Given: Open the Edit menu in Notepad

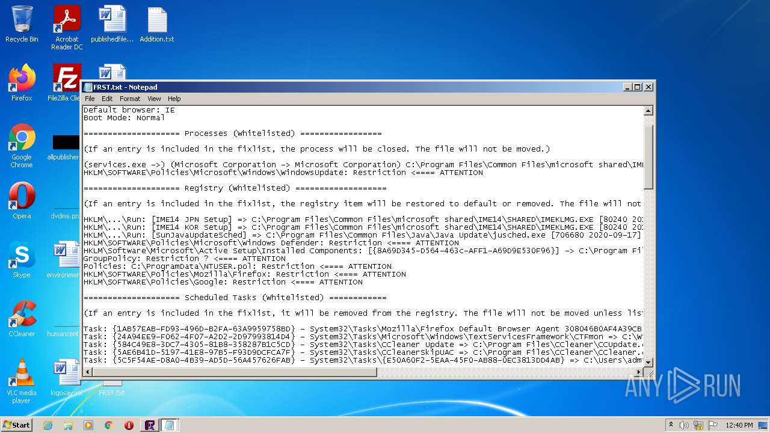Looking at the screenshot, I should click(107, 99).
